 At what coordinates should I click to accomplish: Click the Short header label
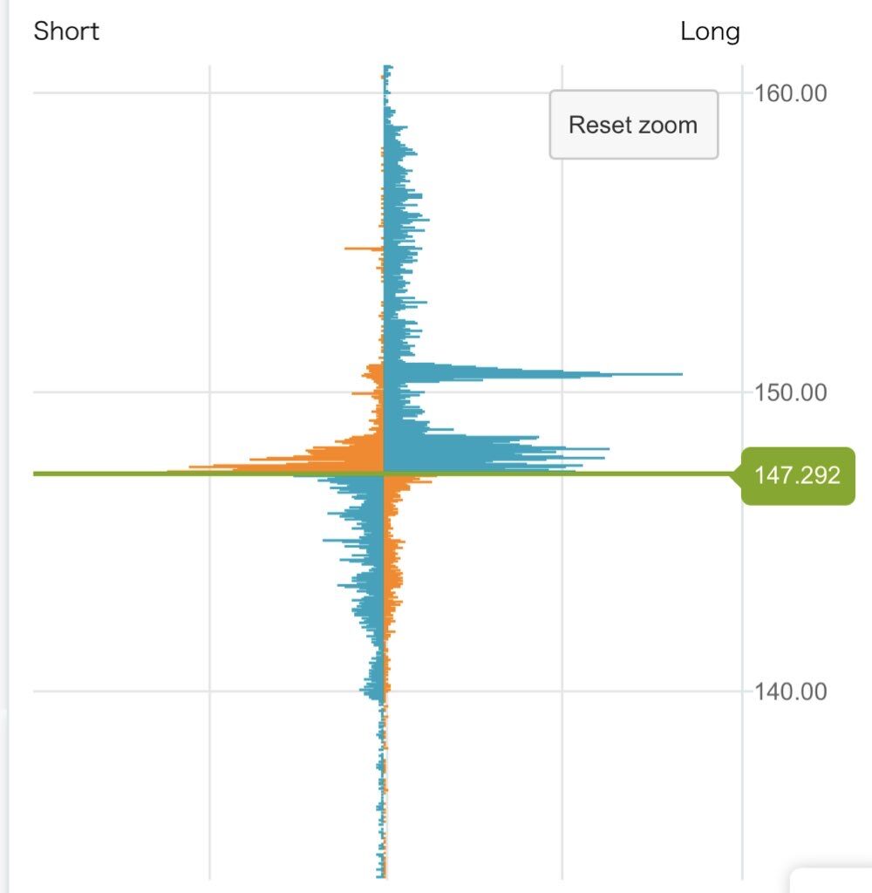66,31
